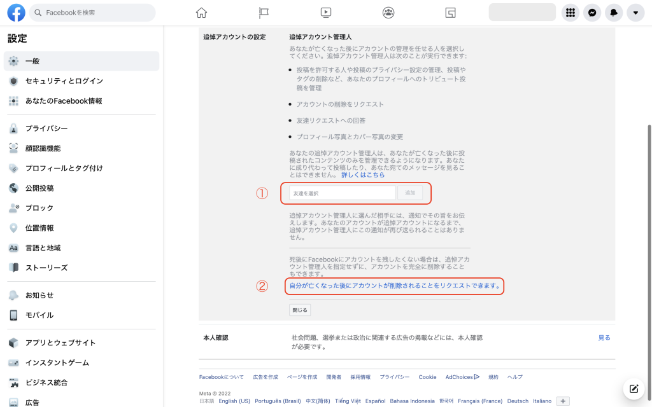Open あなたのFacebook情報 settings
Image resolution: width=652 pixels, height=407 pixels.
[81, 101]
